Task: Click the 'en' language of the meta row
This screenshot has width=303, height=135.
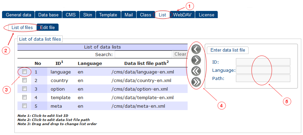Action: (x=80, y=106)
